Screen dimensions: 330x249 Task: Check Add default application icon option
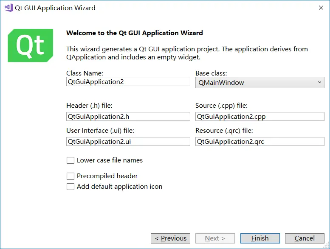(71, 187)
